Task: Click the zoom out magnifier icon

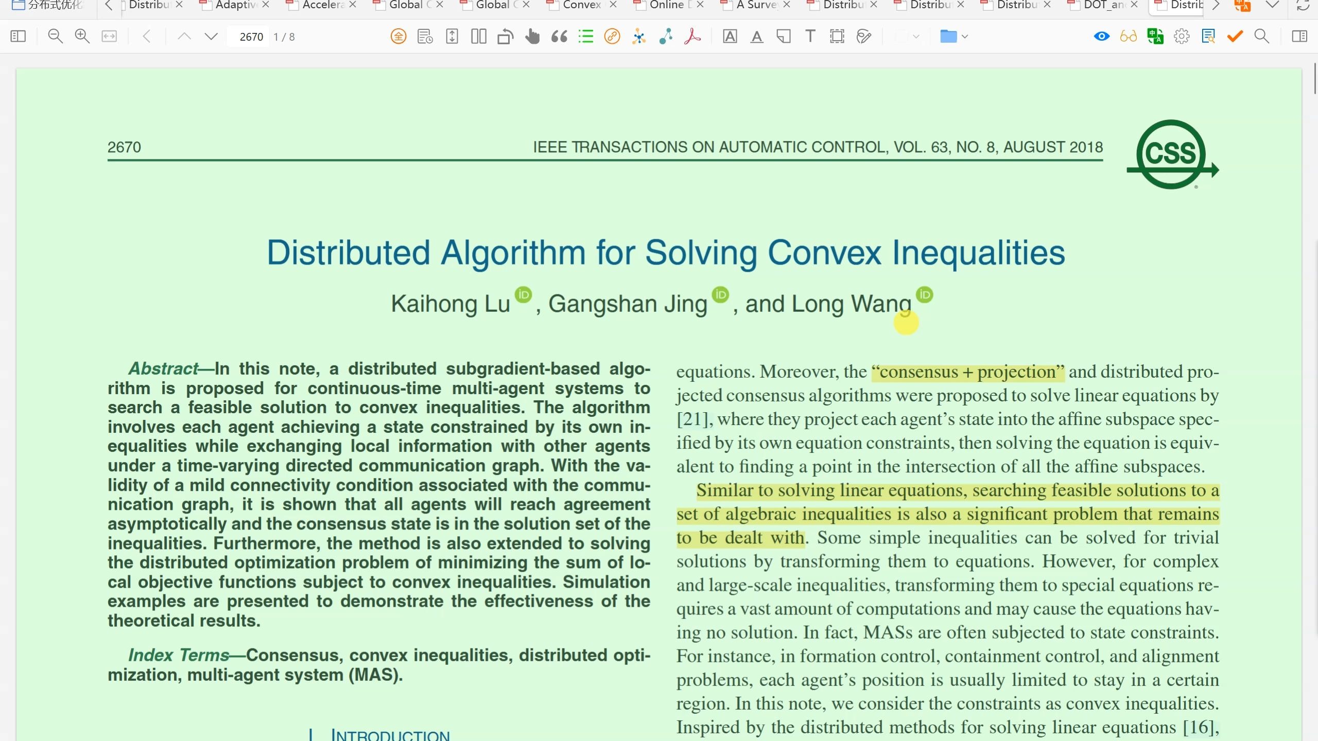Action: coord(55,37)
